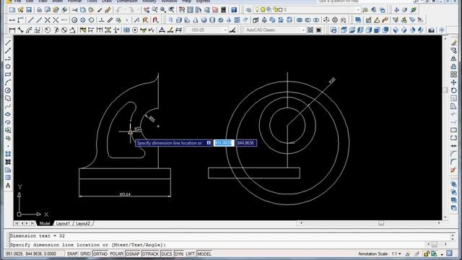Select the Polygon tool in Draw toolbar
Viewport: 462px width, 260px height.
click(8, 66)
